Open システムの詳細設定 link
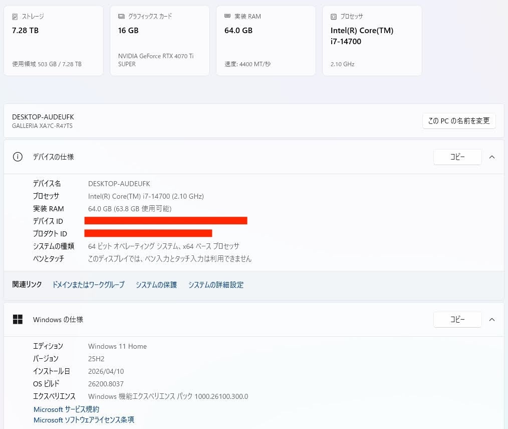Screen dimensions: 508x429 pos(216,284)
